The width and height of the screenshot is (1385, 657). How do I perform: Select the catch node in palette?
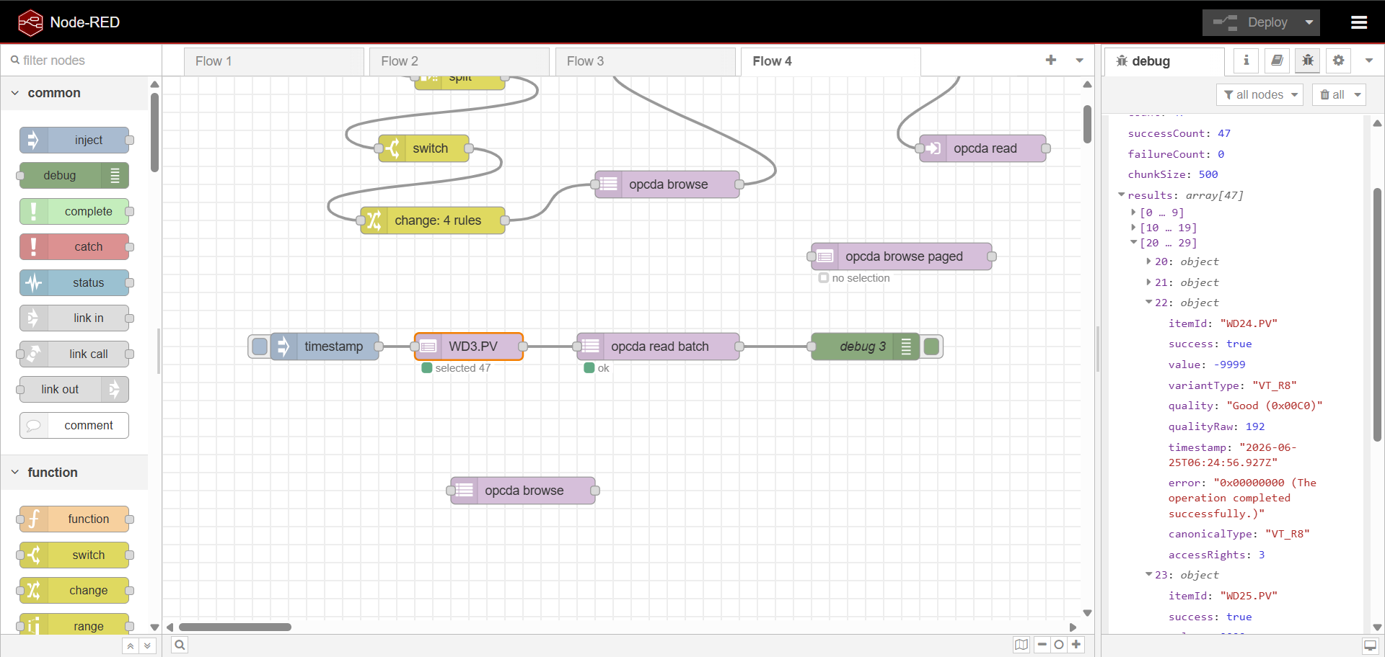(x=74, y=246)
